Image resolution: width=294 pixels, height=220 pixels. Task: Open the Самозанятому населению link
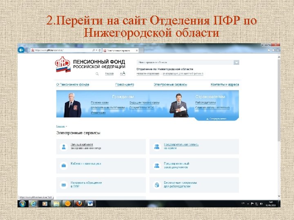[212, 108]
